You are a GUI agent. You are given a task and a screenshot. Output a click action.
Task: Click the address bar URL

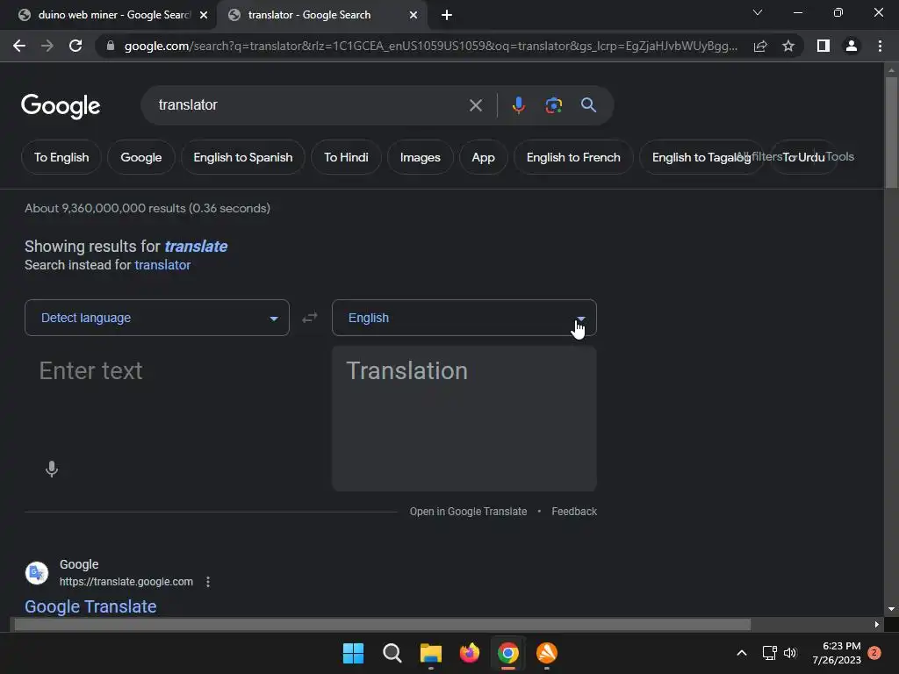tap(430, 46)
